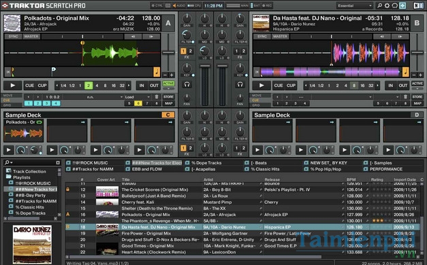Image resolution: width=427 pixels, height=265 pixels.
Task: Click load arrow on Sample Deck D first slot
Action: (288, 122)
